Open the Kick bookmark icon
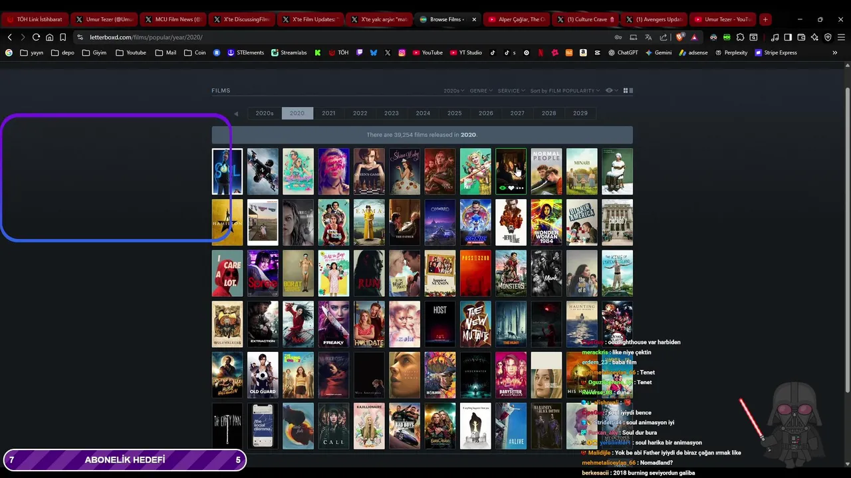Viewport: 851px width, 478px height. (x=318, y=52)
